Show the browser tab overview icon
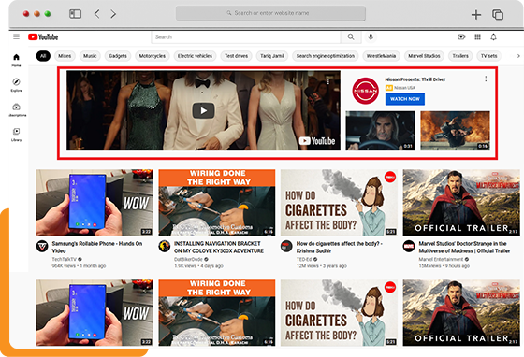Viewport: 524px width, 357px height. 498,15
